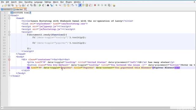Open the Window menu
This screenshot has height=110, width=196.
click(77, 2)
